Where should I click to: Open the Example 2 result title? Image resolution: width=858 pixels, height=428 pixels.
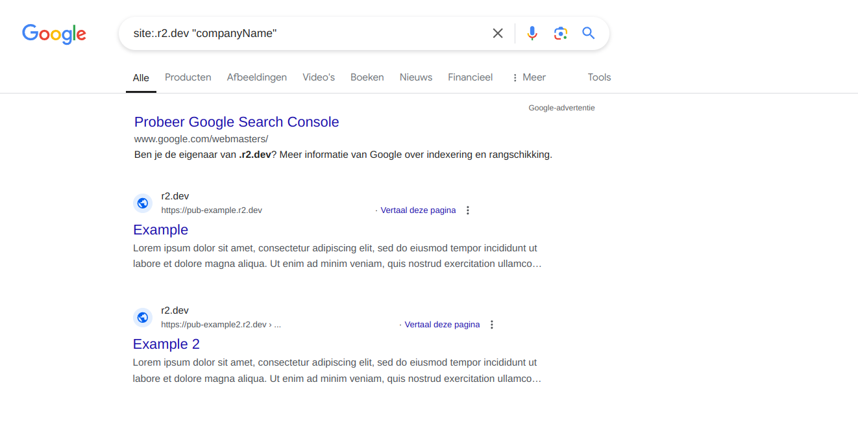coord(166,344)
